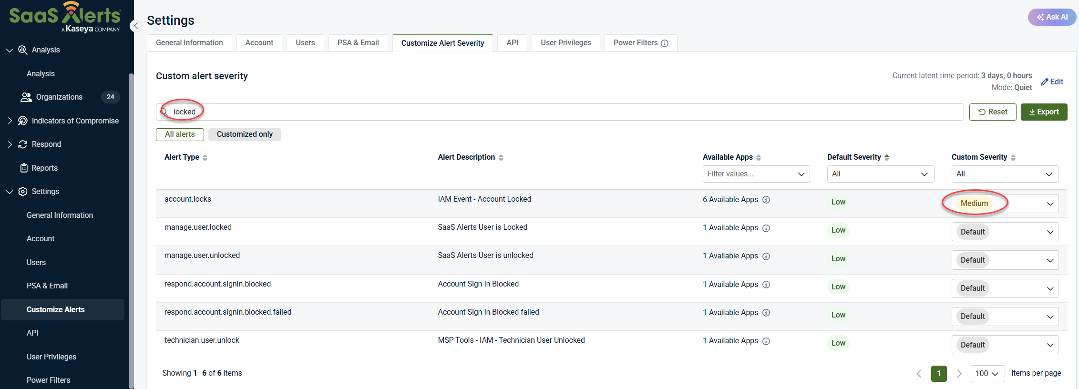Expand the Indicators of Compromise menu
This screenshot has height=389, width=1079.
point(10,121)
